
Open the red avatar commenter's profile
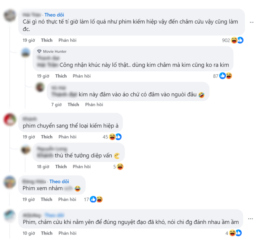(x=10, y=120)
